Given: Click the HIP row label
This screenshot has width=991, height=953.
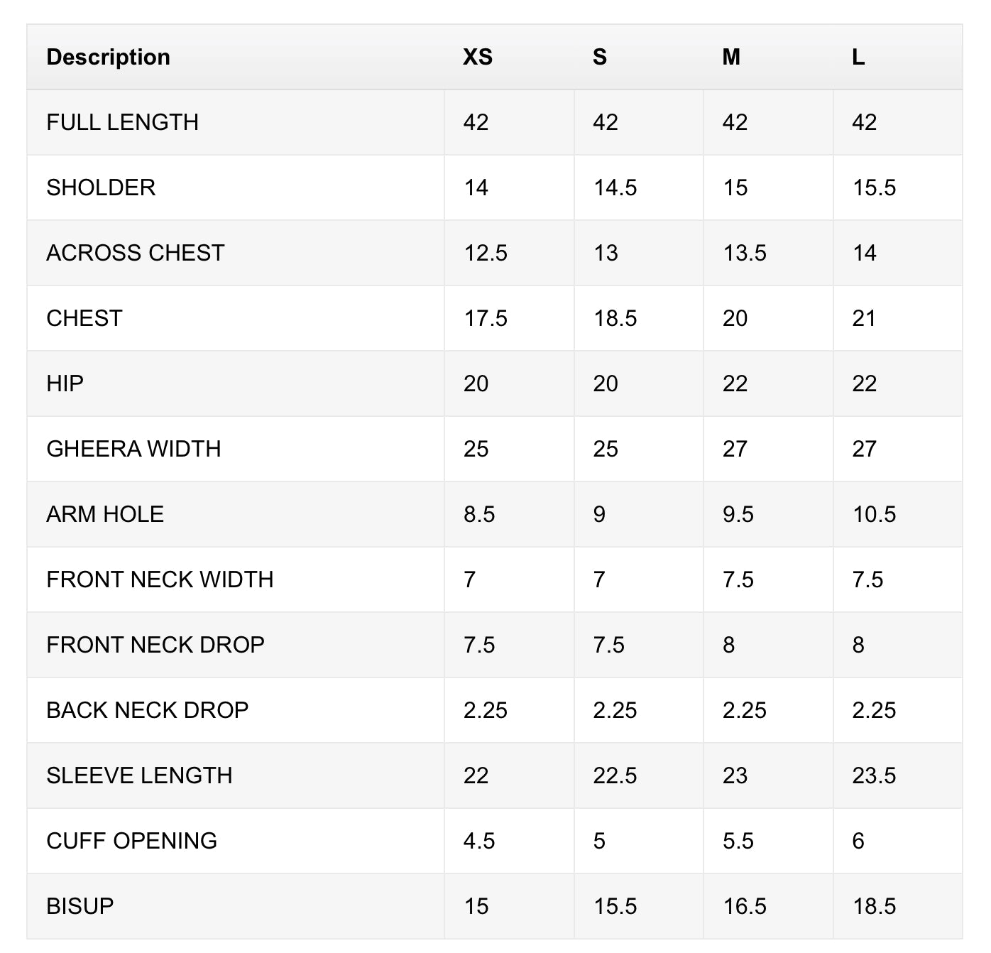Looking at the screenshot, I should (65, 383).
